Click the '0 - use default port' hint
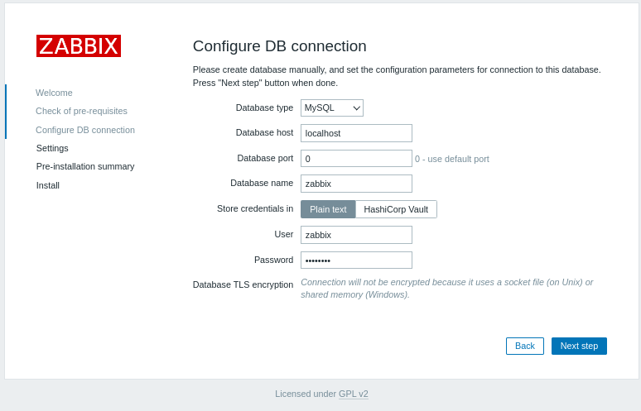Screen dimensions: 641x411 (451, 159)
